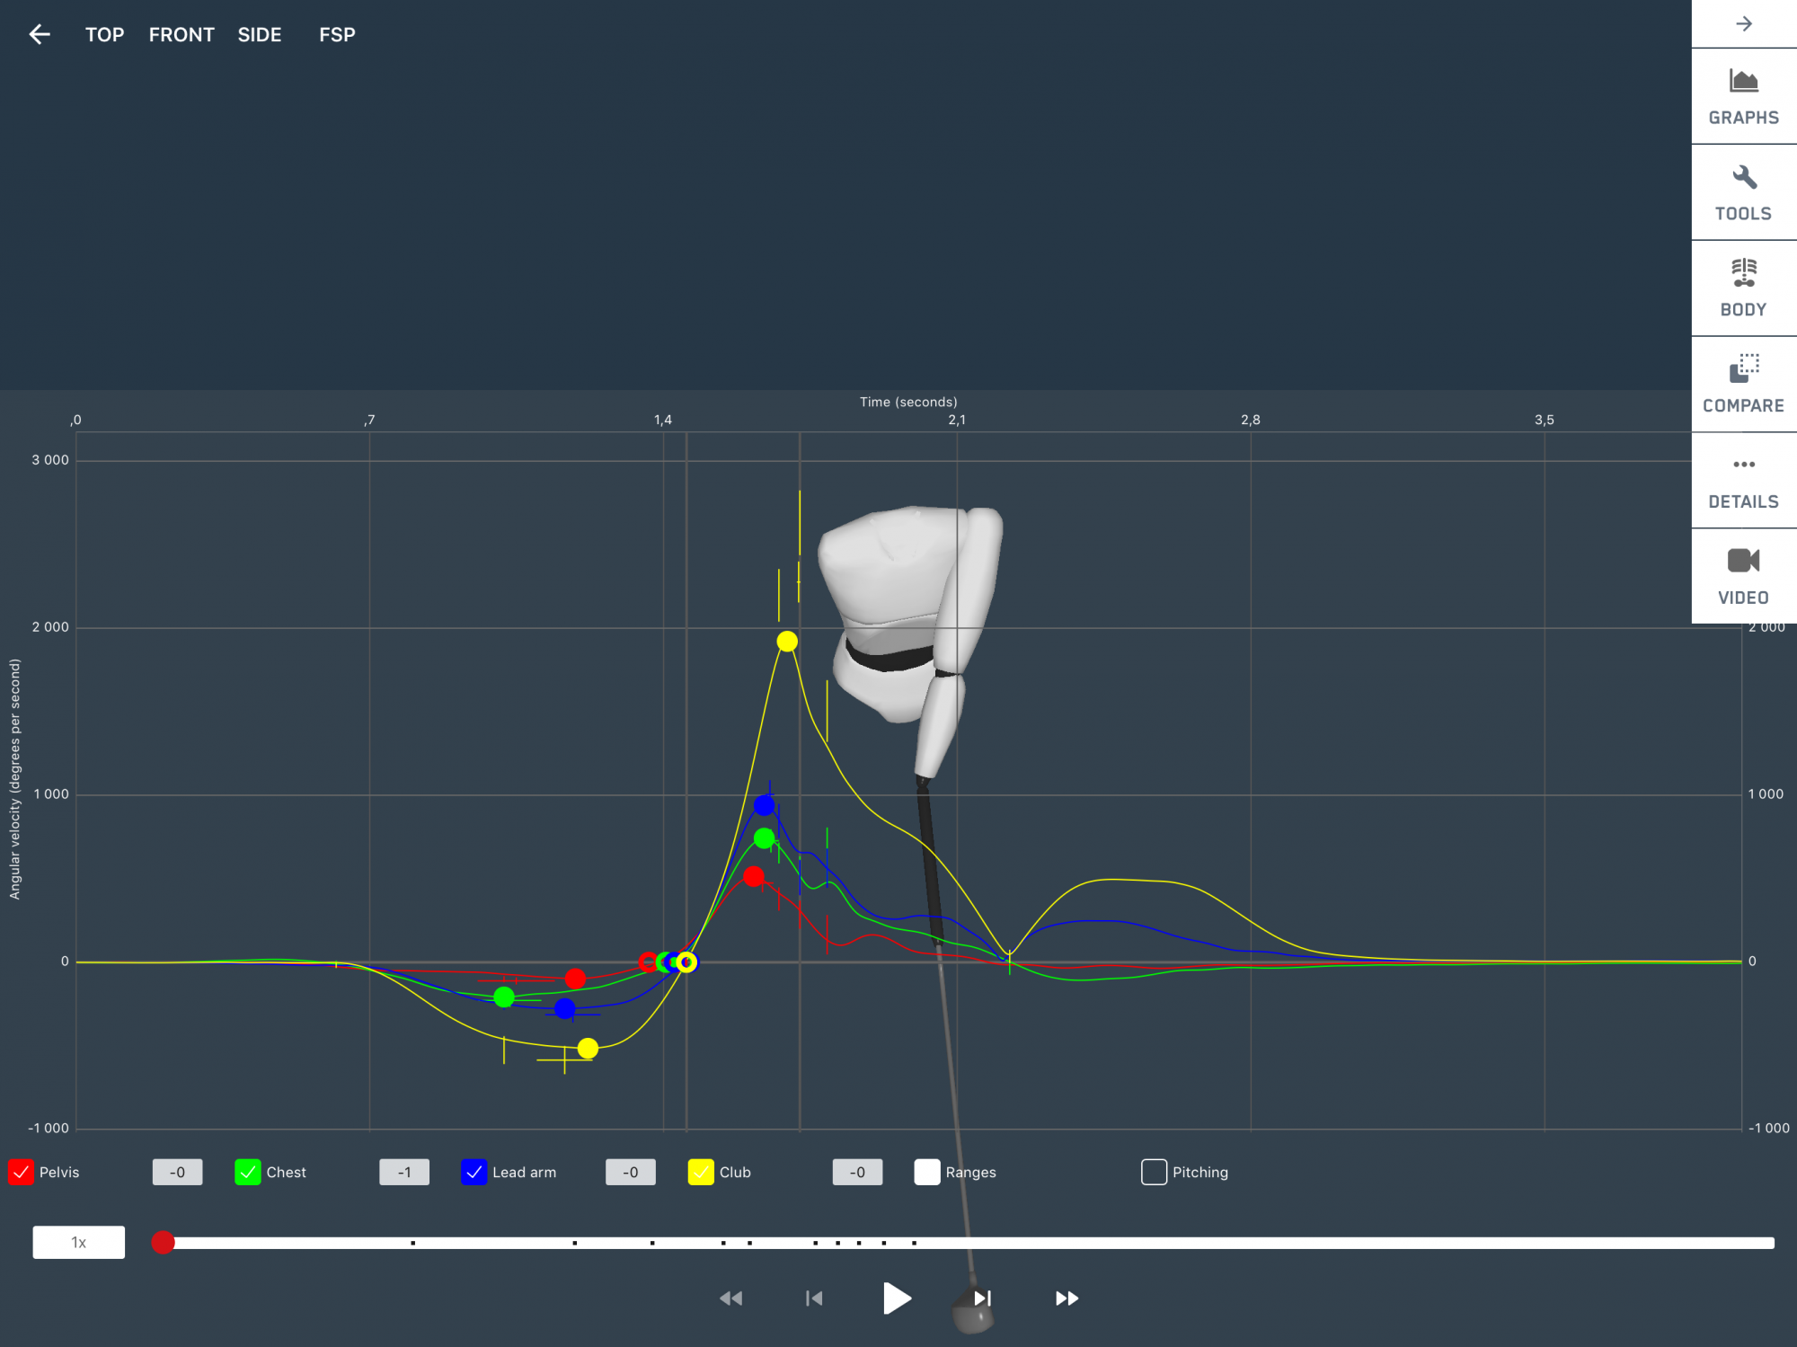Click the 2,8 time axis tick
The image size is (1797, 1347).
coord(1251,420)
